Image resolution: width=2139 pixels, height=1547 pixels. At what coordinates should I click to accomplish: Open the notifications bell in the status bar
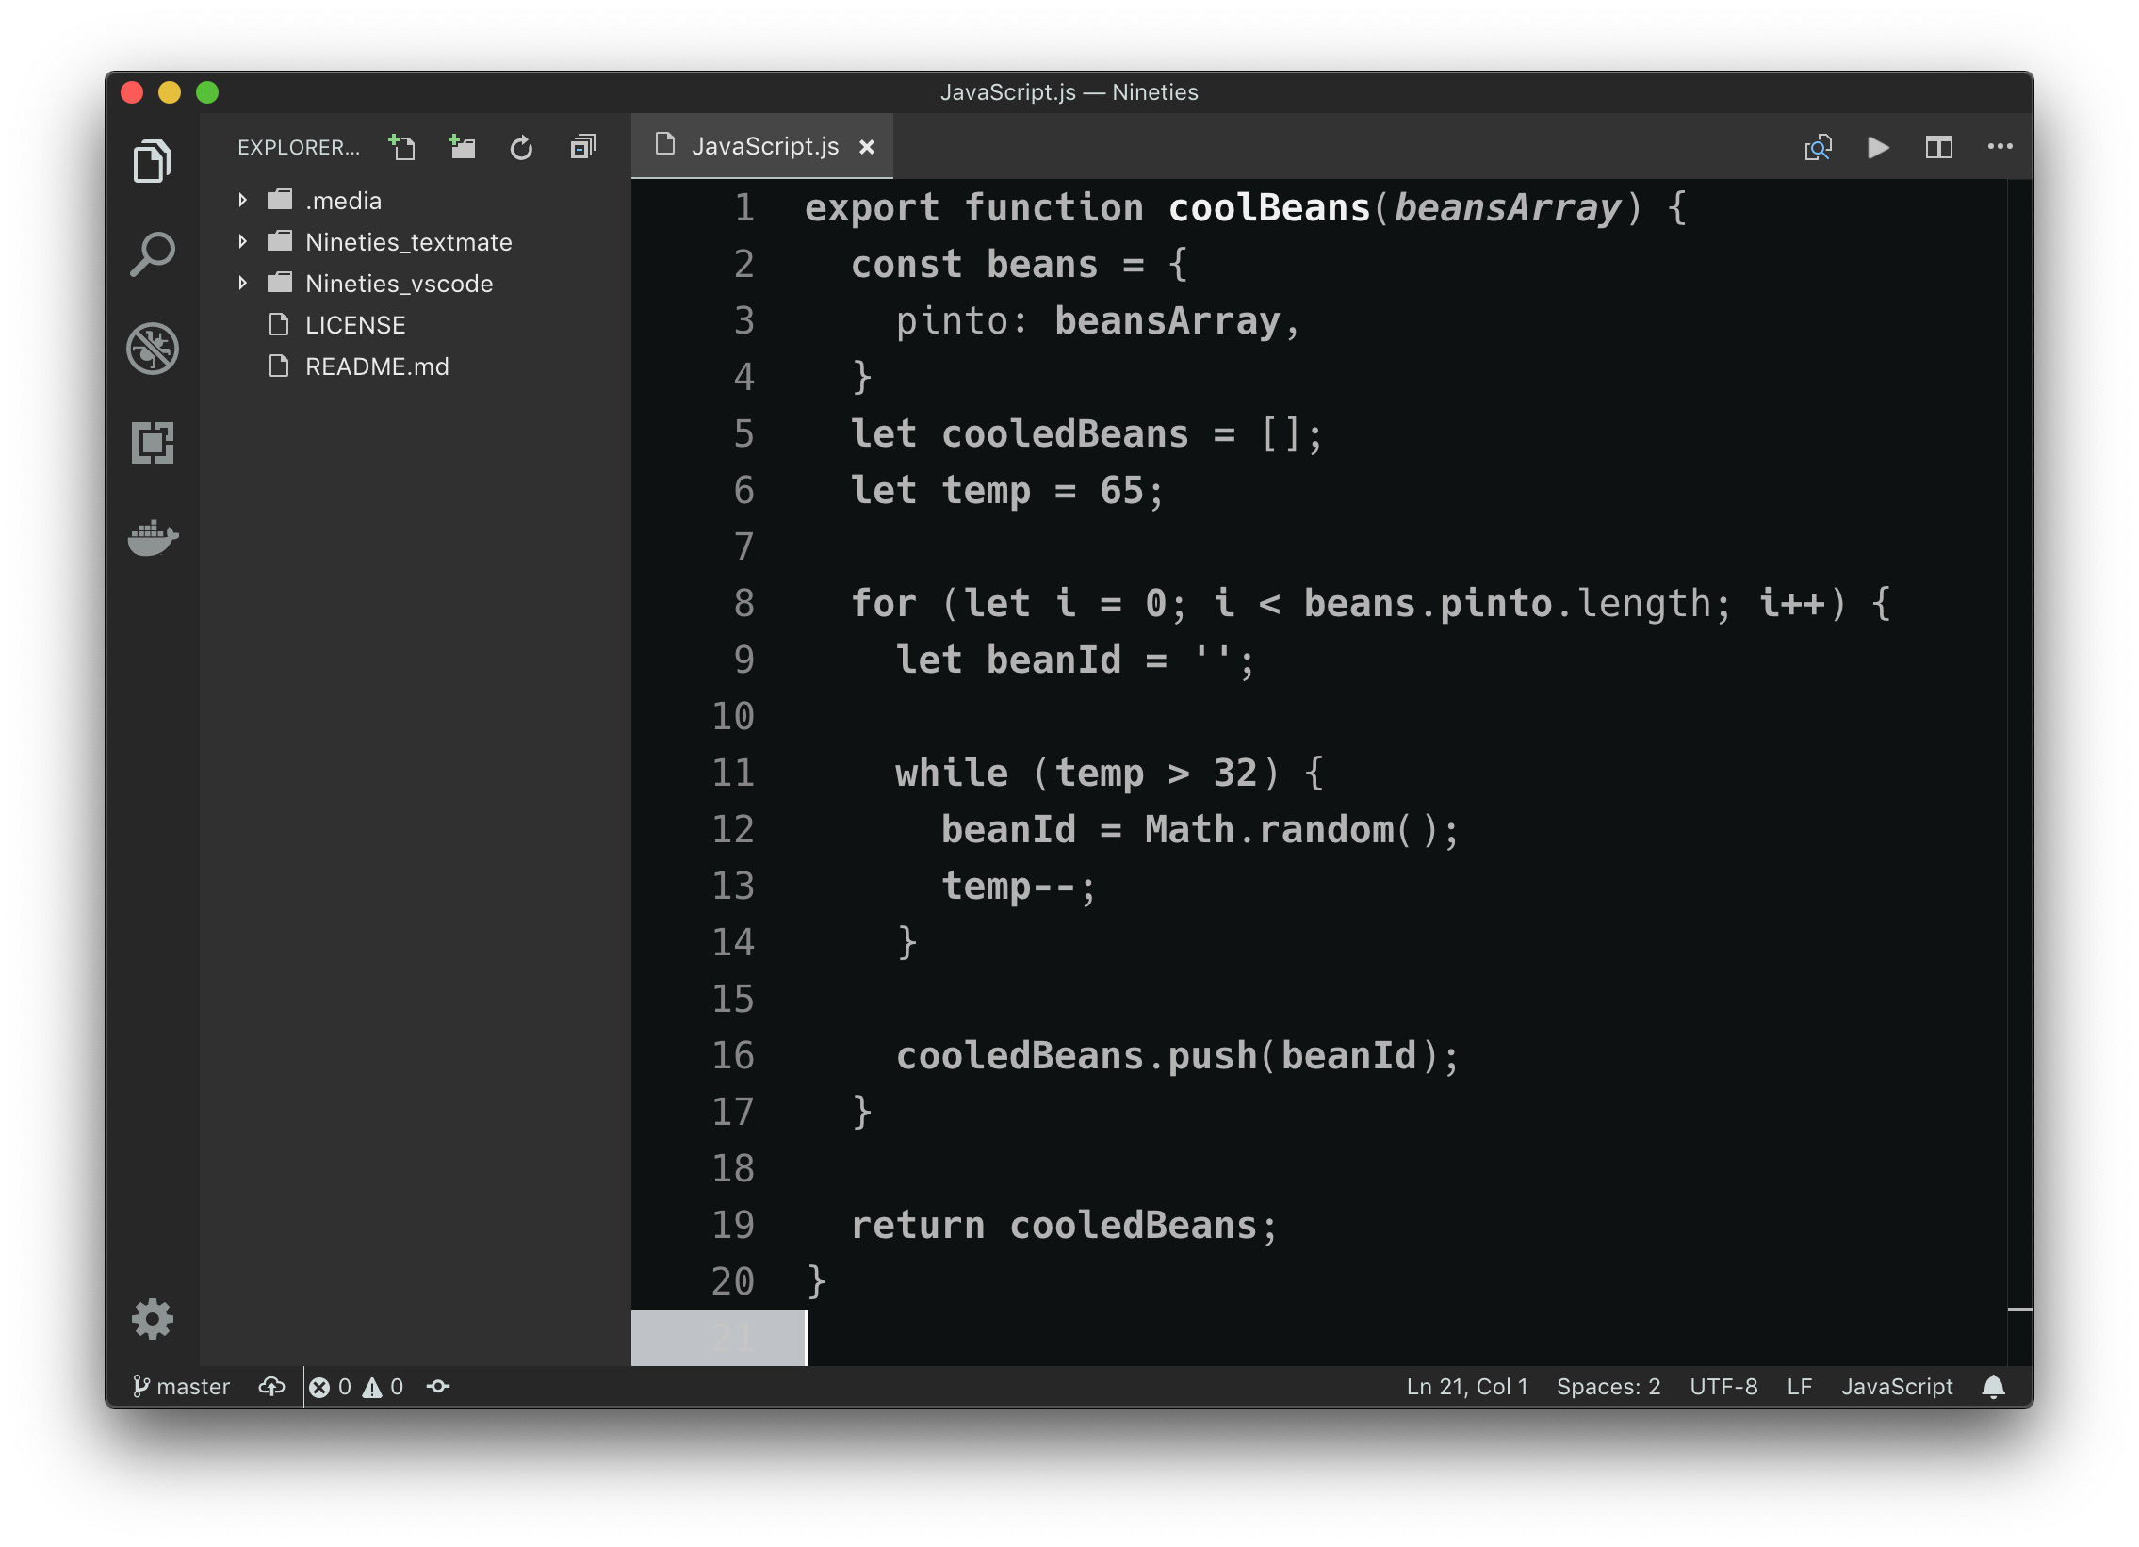(x=1993, y=1387)
